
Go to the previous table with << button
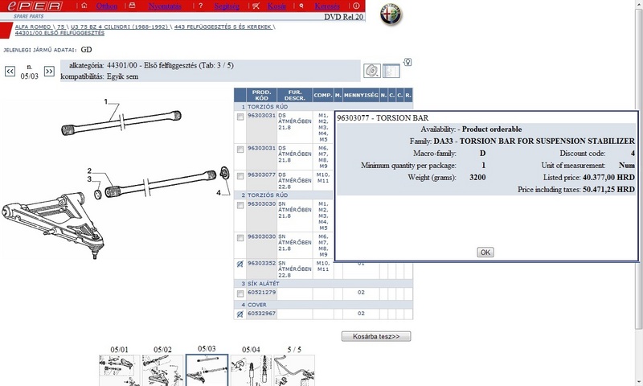[10, 72]
